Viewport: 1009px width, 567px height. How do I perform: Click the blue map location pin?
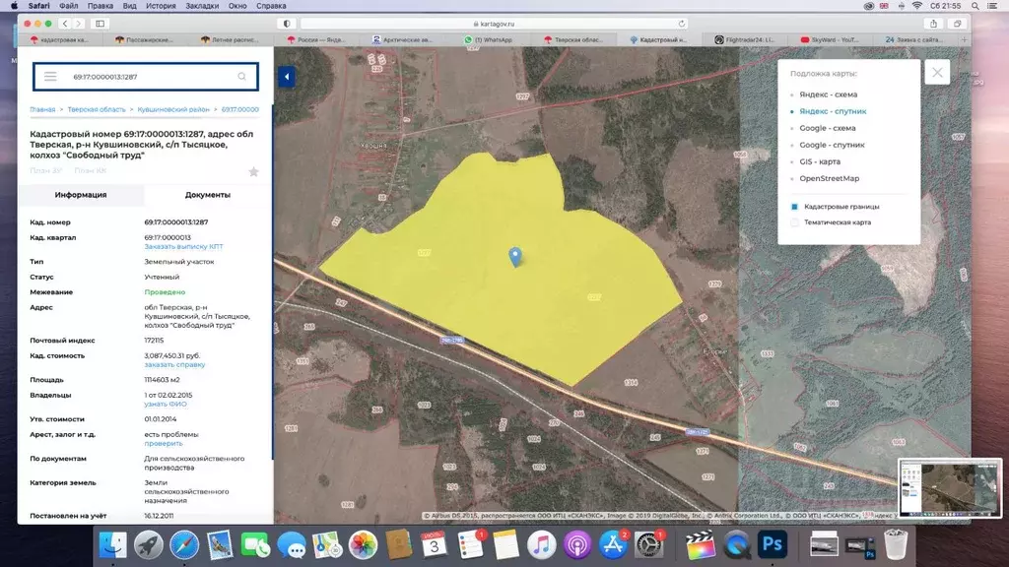(514, 257)
